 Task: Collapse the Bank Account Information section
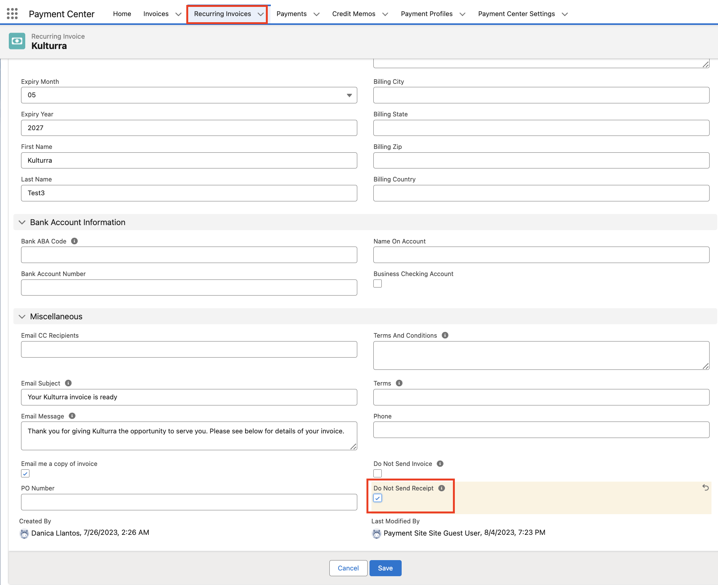[x=22, y=222]
